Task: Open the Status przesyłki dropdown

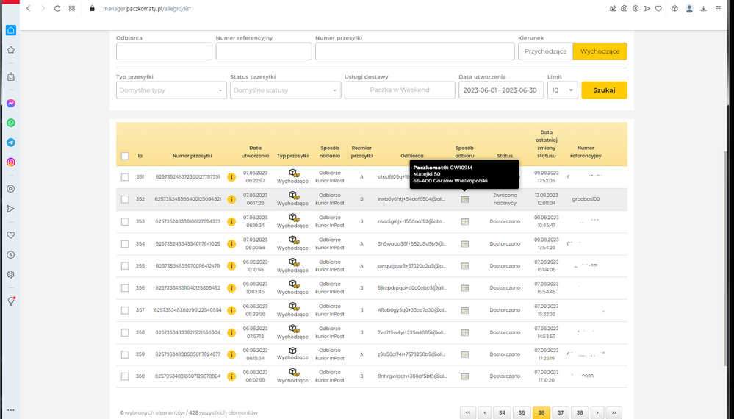Action: (286, 90)
